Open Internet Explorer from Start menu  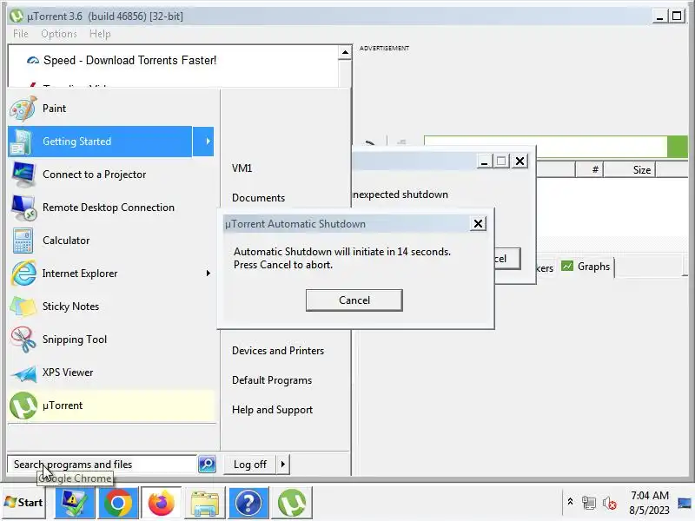pos(100,274)
